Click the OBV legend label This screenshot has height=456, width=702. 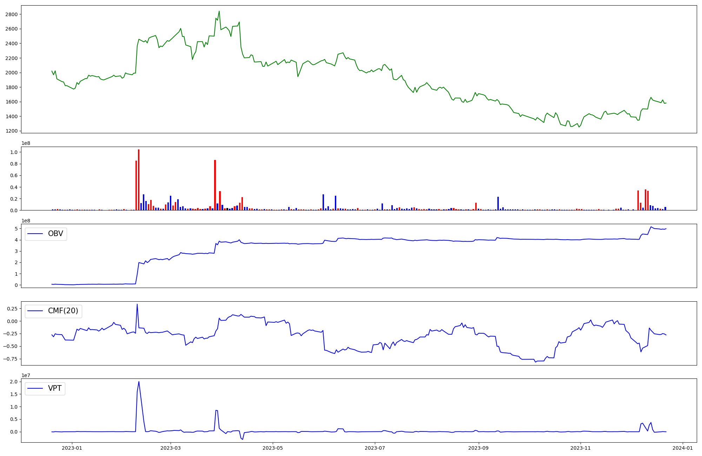click(x=55, y=234)
